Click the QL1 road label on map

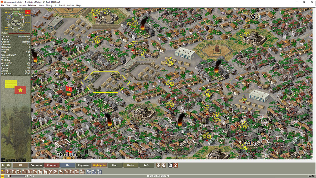pos(256,17)
